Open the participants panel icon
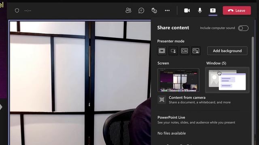Viewport: 259px width, 145px height. click(x=128, y=10)
